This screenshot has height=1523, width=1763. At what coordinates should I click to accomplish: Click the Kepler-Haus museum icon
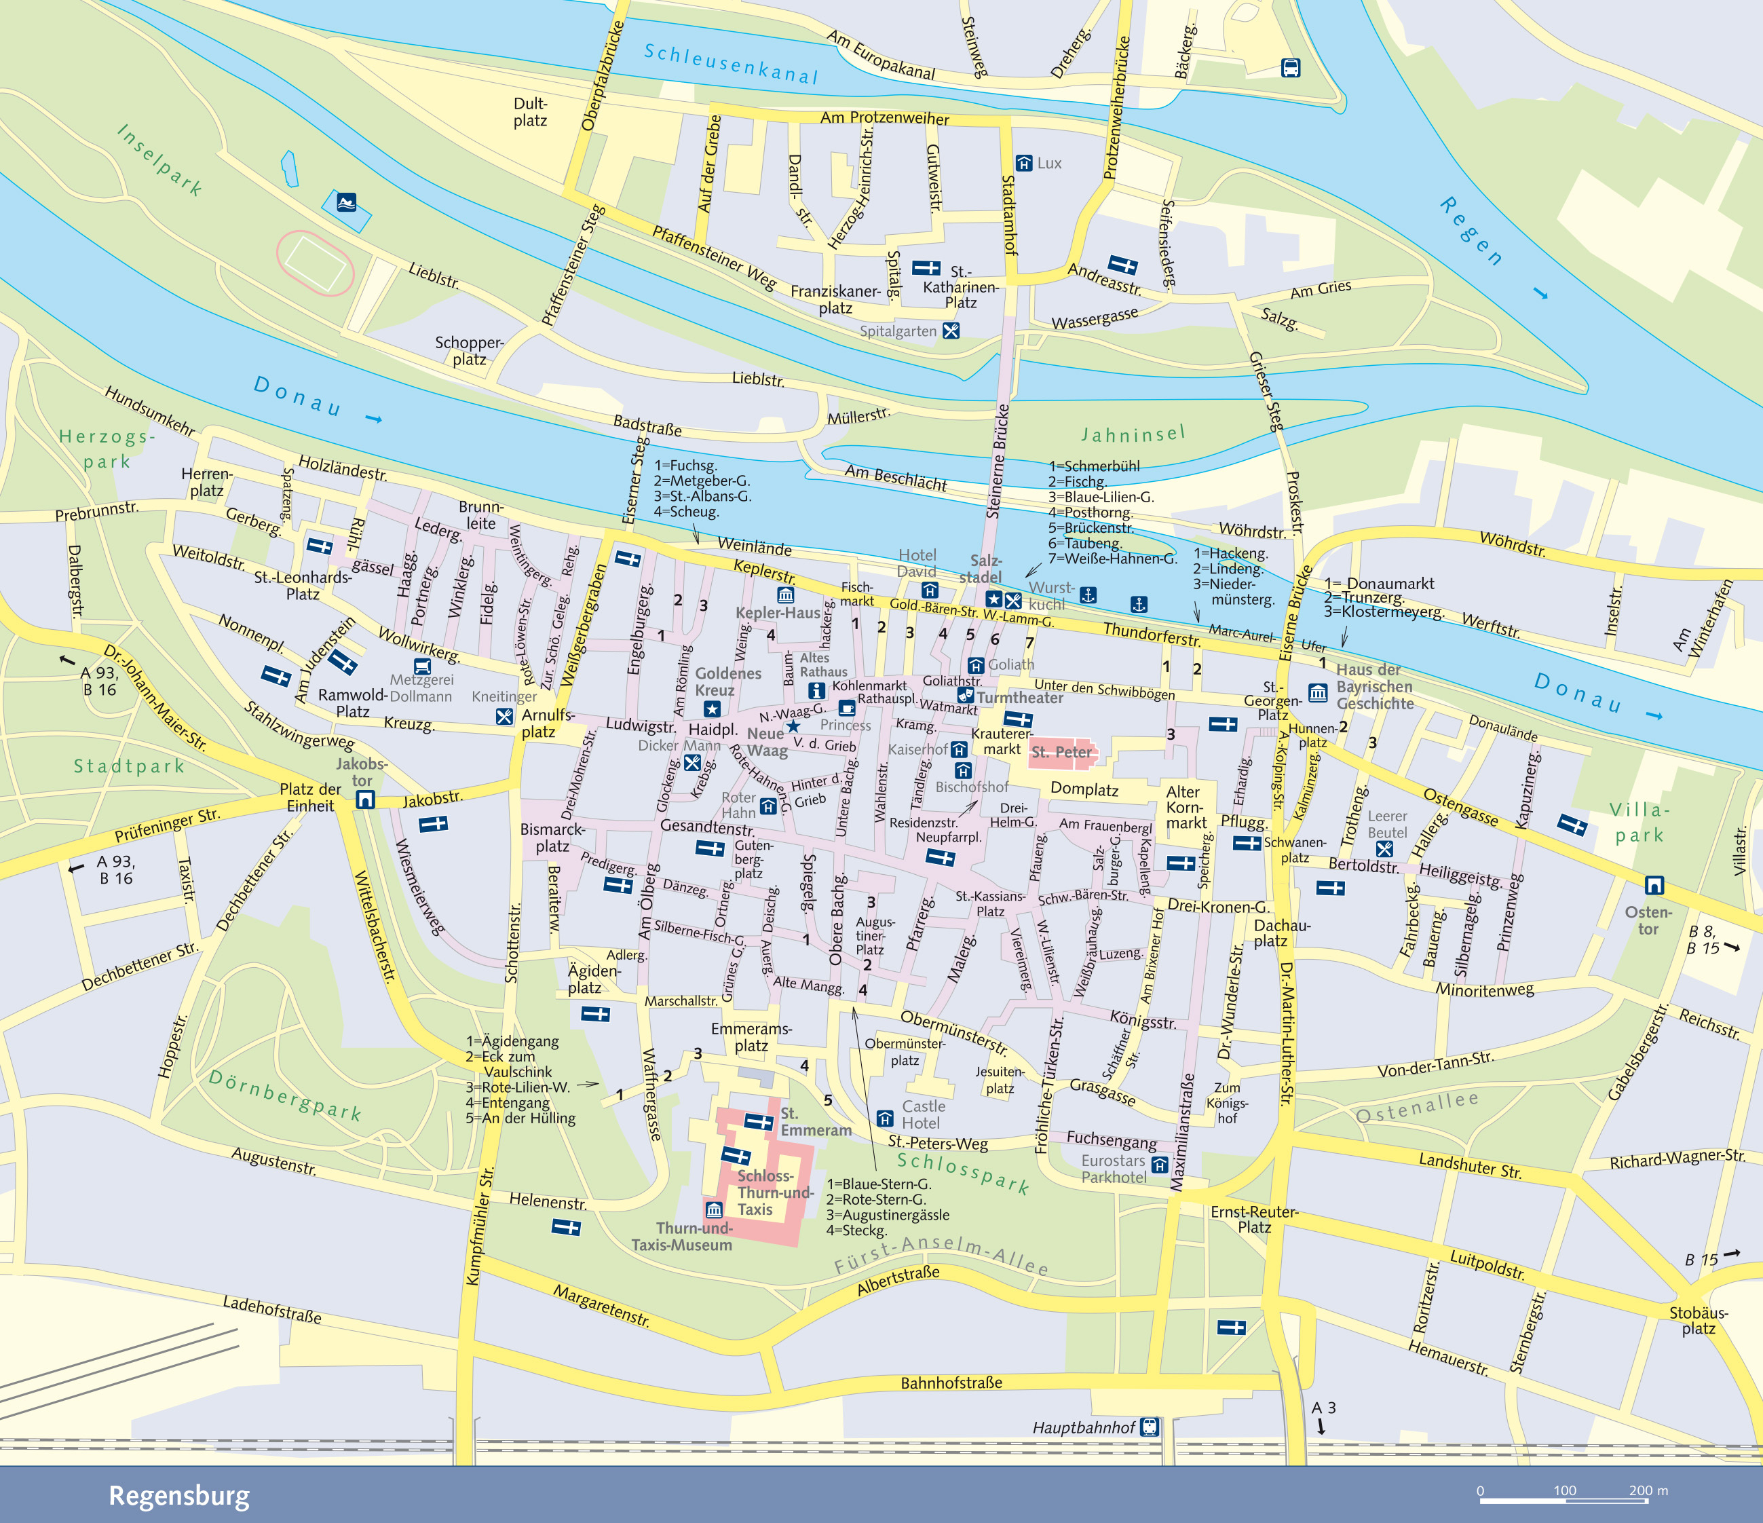[x=785, y=595]
